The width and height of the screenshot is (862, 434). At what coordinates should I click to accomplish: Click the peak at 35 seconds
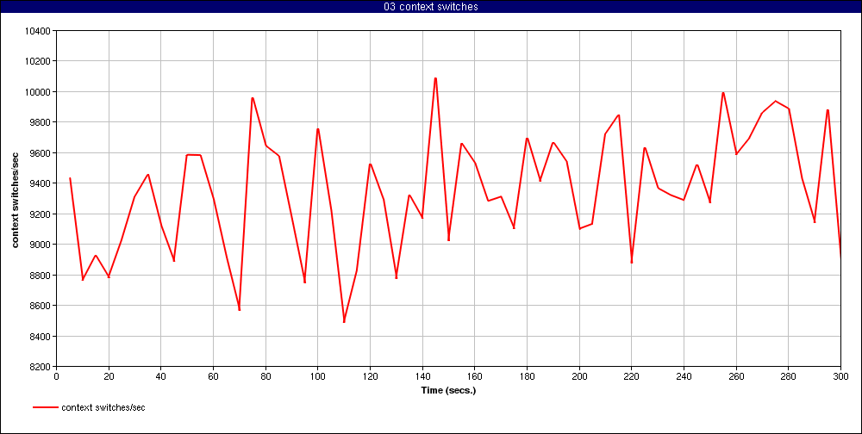pyautogui.click(x=148, y=175)
